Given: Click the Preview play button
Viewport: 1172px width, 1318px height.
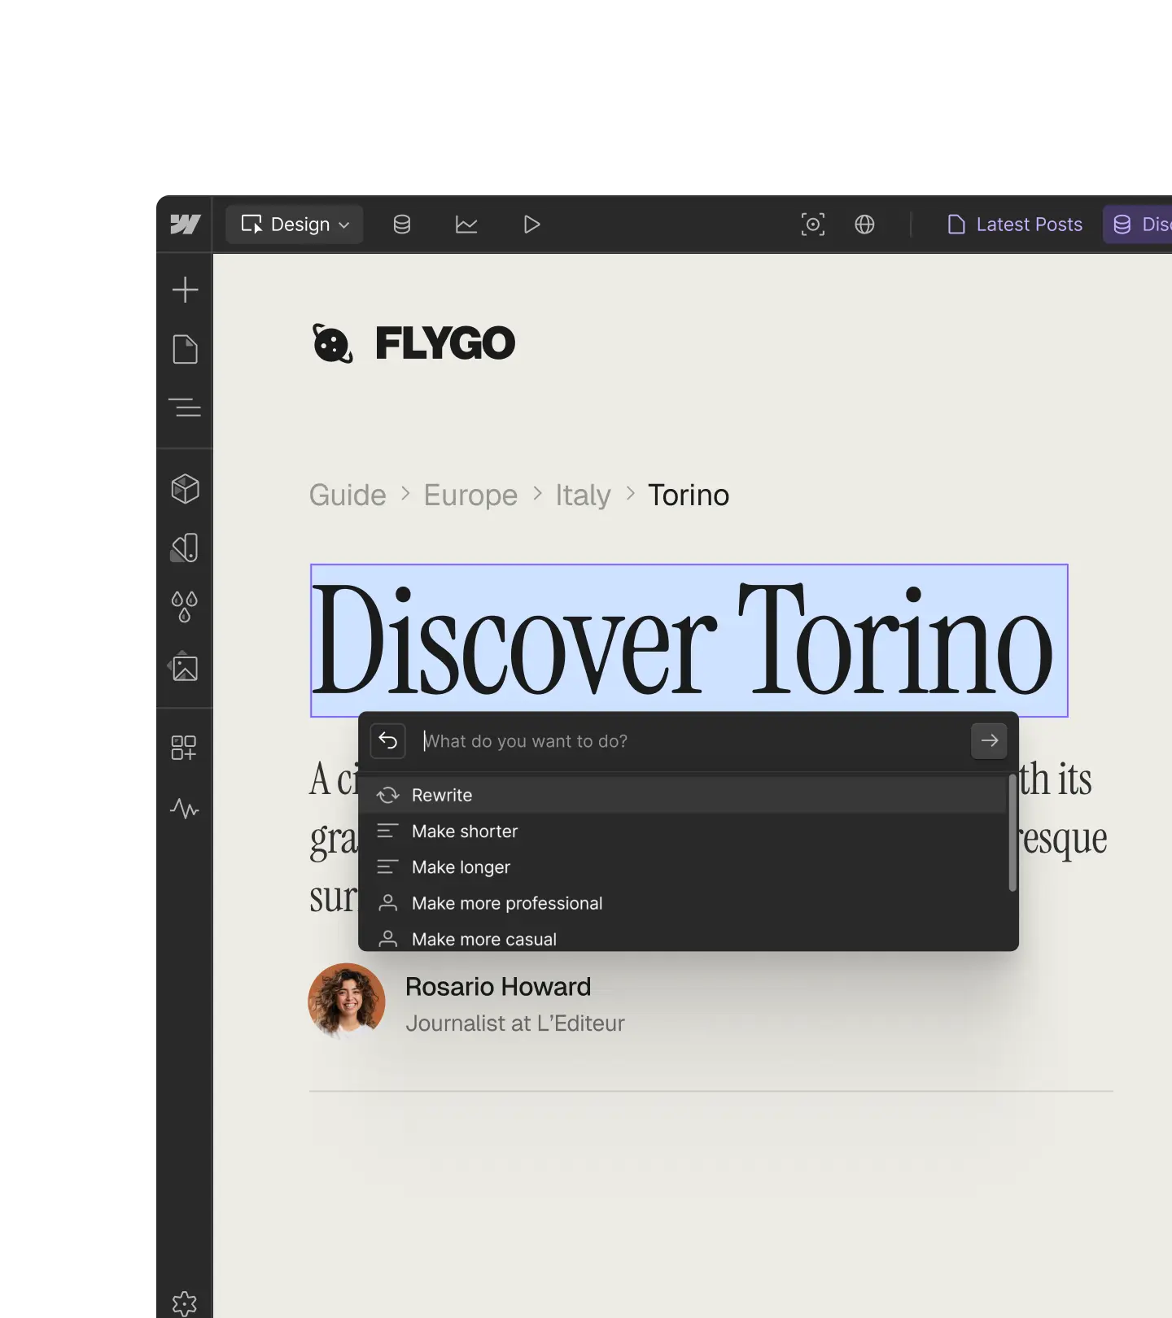Looking at the screenshot, I should point(531,225).
